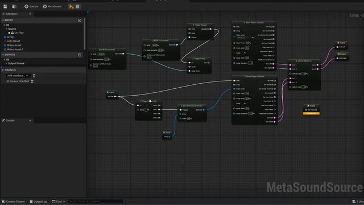Close the Details tab
The width and height of the screenshot is (364, 205).
(x=30, y=121)
